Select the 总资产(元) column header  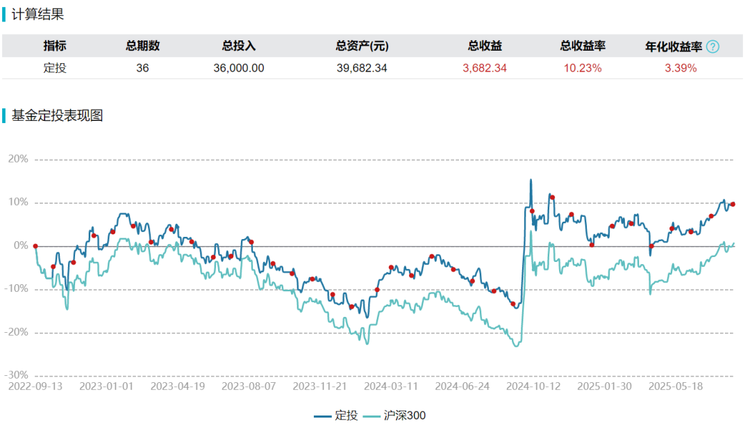(x=362, y=47)
